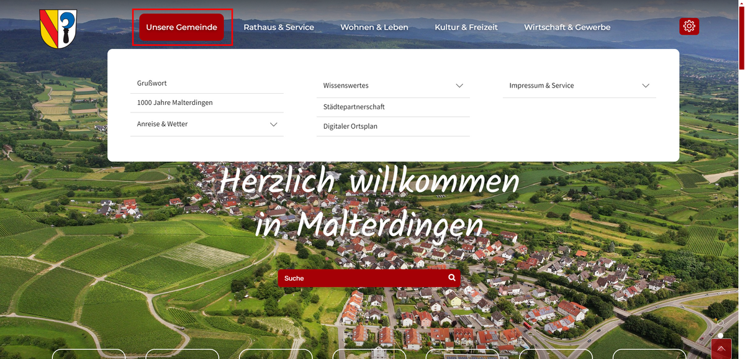Click the Malterdingen coat of arms logo
The height and width of the screenshot is (359, 745).
pyautogui.click(x=58, y=29)
